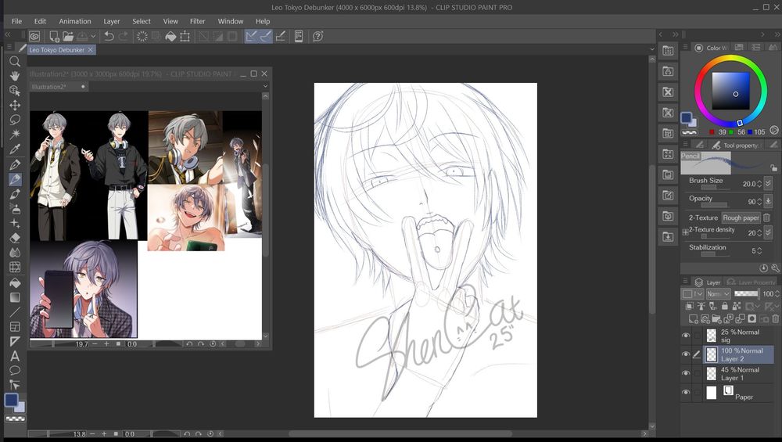The image size is (782, 442).
Task: Open the Edit menu
Action: (40, 21)
